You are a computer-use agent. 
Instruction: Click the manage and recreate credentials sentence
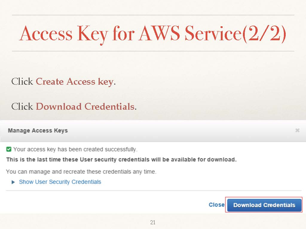click(81, 172)
